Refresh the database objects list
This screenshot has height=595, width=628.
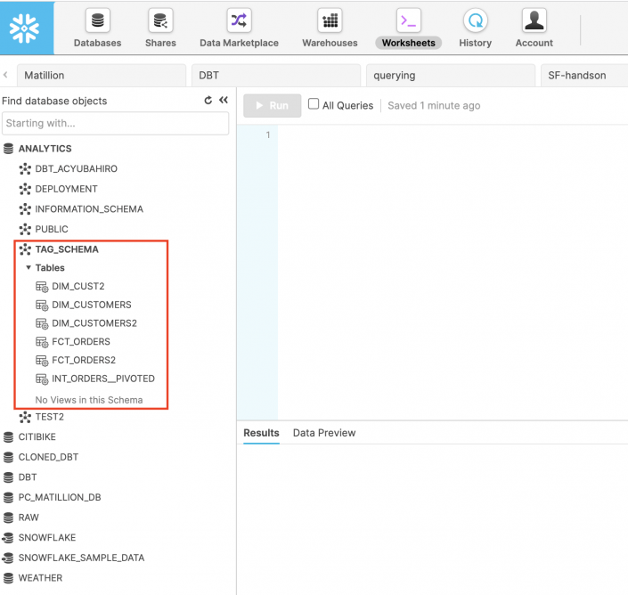tap(208, 102)
